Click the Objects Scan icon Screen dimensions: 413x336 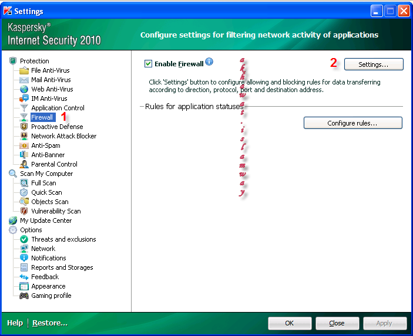click(24, 202)
